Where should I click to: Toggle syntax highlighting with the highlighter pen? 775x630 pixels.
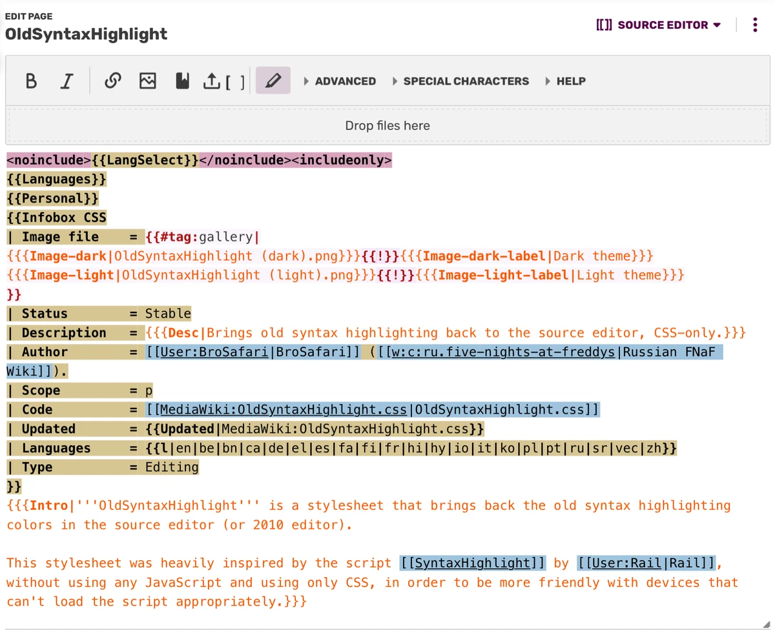click(273, 81)
